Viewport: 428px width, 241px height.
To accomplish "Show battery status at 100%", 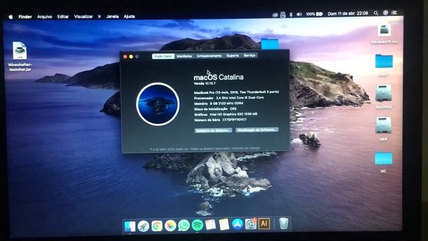I will pyautogui.click(x=314, y=14).
